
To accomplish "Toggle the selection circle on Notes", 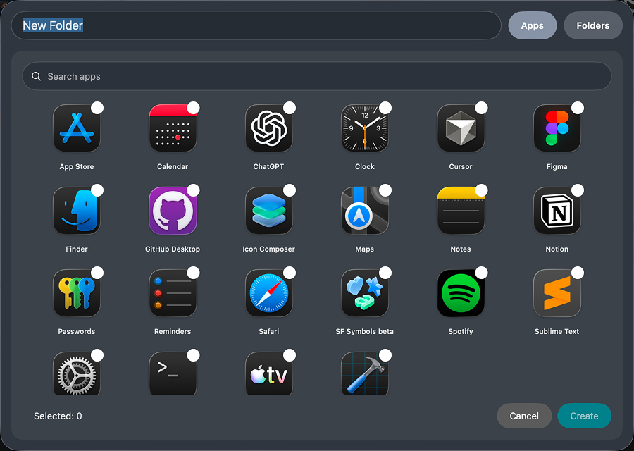I will click(482, 190).
